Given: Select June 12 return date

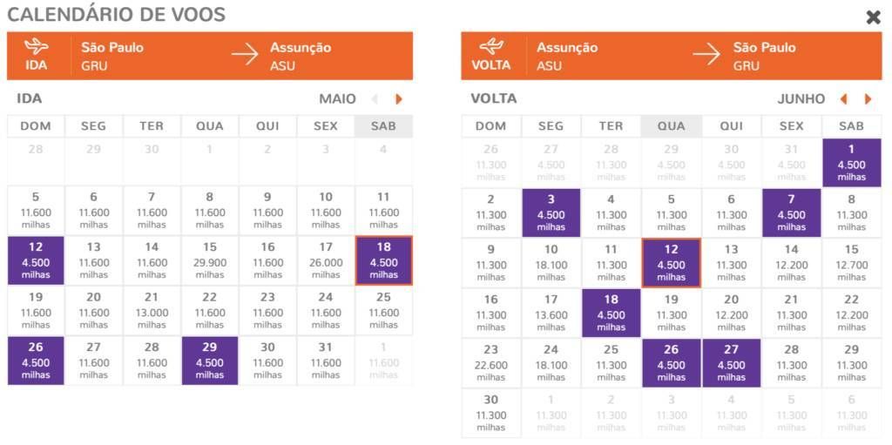Looking at the screenshot, I should [671, 263].
